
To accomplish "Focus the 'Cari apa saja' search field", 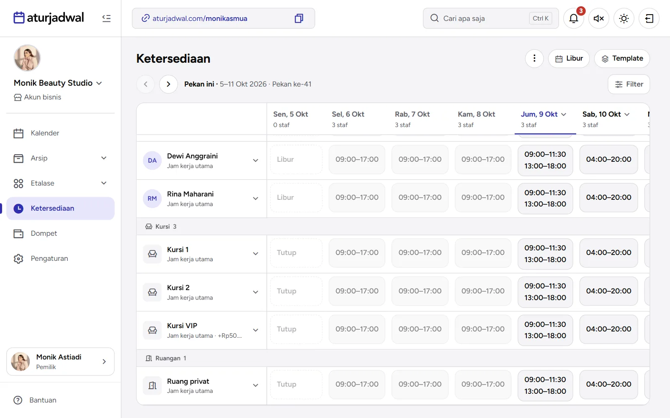I will (x=491, y=18).
